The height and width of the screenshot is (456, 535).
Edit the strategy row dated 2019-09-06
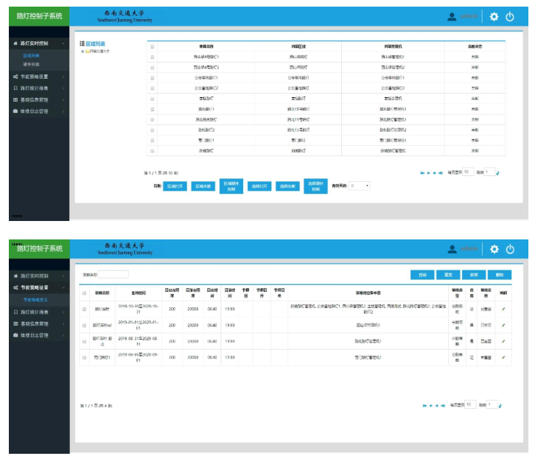503,357
